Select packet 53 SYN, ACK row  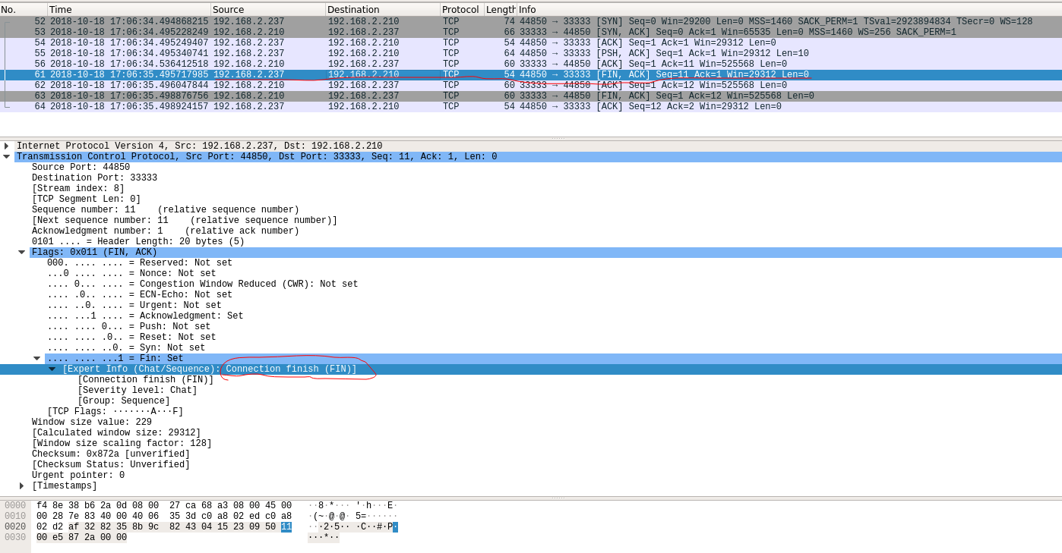[531, 33]
